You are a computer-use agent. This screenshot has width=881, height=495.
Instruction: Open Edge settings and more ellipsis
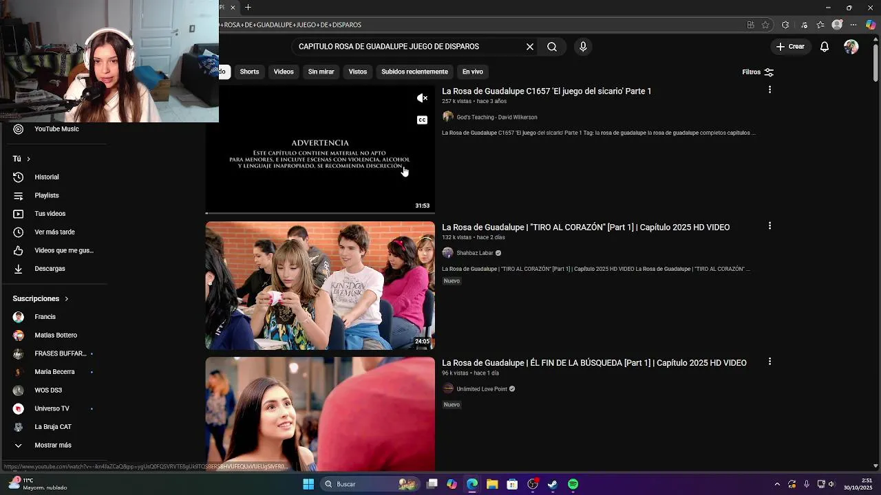(x=854, y=25)
